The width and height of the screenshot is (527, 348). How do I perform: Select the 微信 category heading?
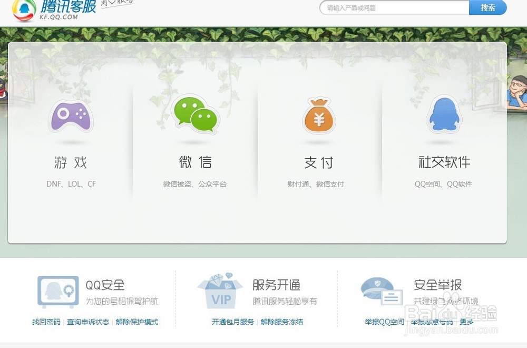(x=196, y=162)
